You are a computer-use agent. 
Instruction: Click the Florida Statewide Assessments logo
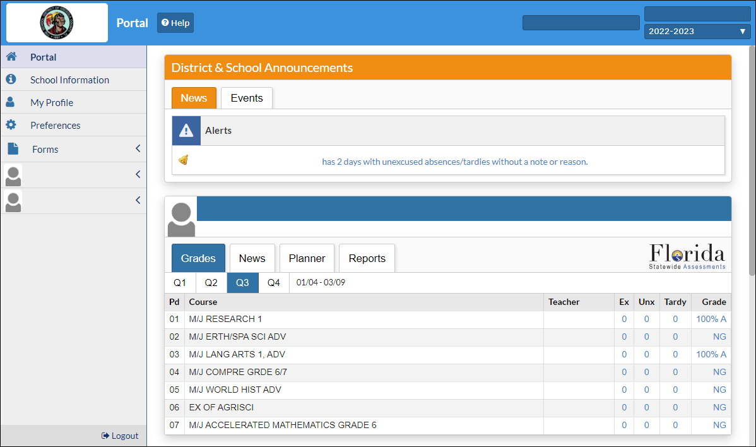pos(687,257)
